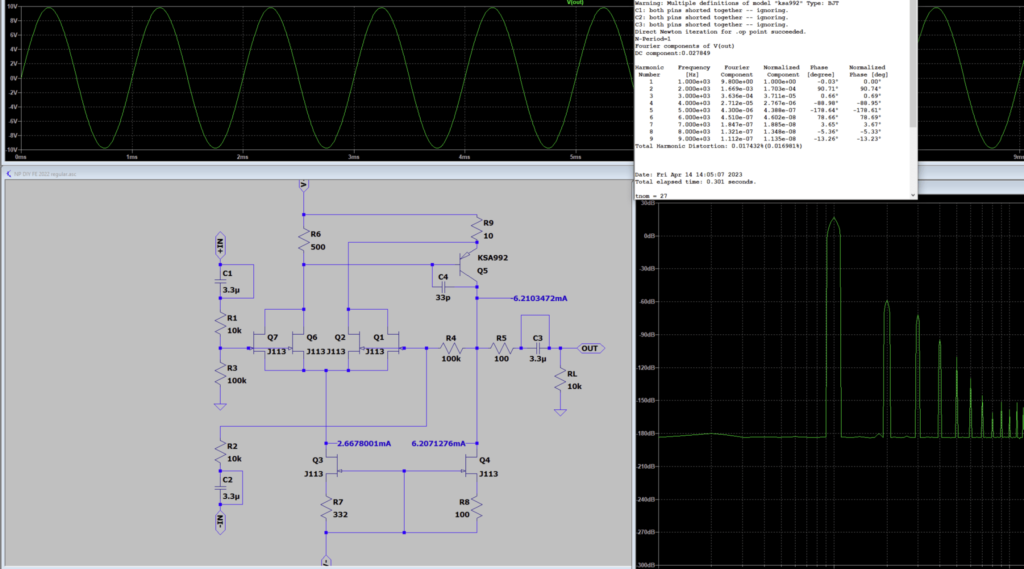Click the DC component:0.027849 log line

point(672,53)
